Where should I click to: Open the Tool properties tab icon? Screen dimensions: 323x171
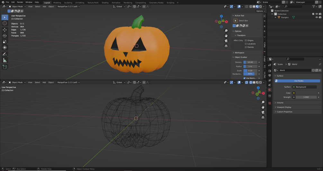tap(270, 65)
